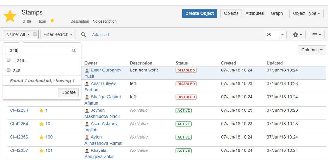Click the Description column header
Screen dimensions: 328x160
point(141,63)
